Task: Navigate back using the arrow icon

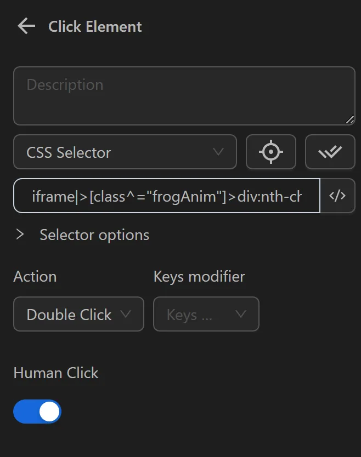Action: tap(25, 26)
